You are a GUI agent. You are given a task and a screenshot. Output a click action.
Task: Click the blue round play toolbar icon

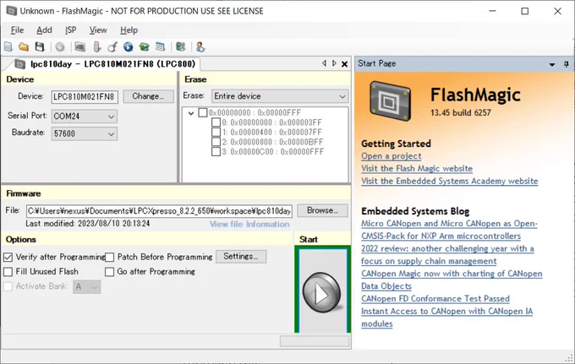[x=128, y=47]
